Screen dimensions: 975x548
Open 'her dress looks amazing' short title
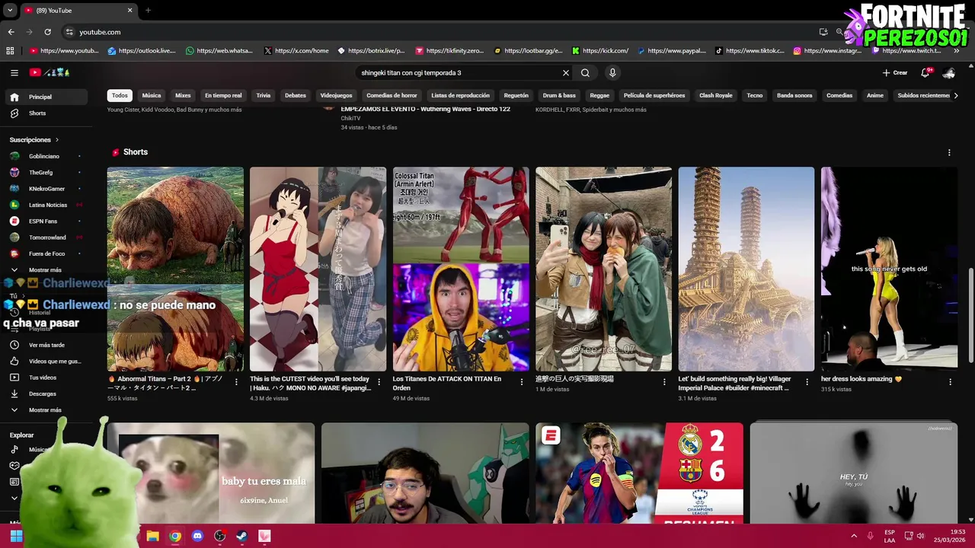point(862,378)
